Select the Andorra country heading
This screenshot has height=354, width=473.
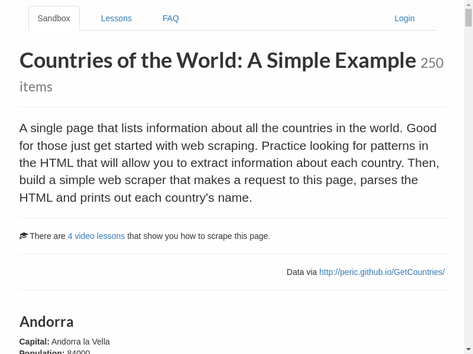tap(46, 322)
